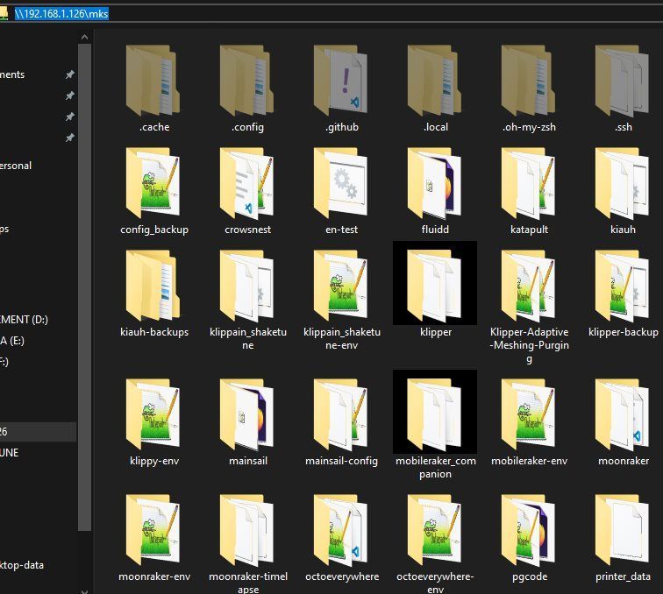Select the klippy-env folder icon
Image resolution: width=663 pixels, height=594 pixels.
click(153, 414)
